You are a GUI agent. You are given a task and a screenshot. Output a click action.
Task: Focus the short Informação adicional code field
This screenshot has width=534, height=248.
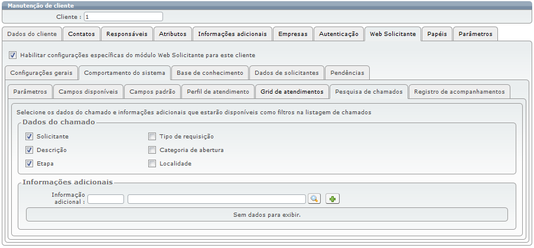pyautogui.click(x=106, y=199)
